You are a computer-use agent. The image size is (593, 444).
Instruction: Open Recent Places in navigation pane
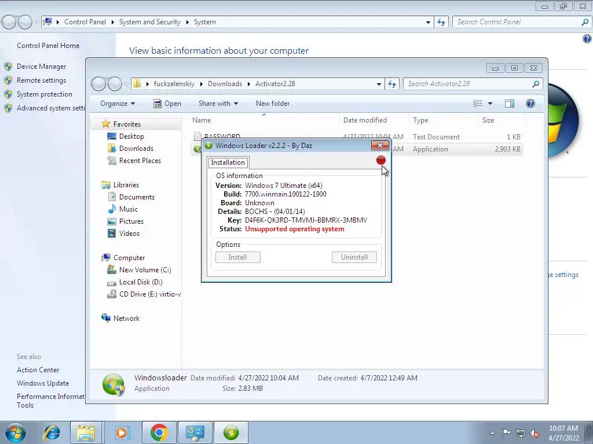[x=140, y=161]
